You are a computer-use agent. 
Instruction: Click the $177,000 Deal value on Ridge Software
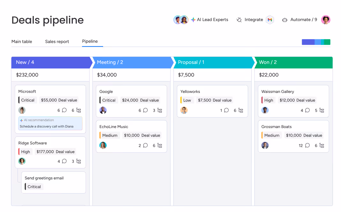pyautogui.click(x=56, y=152)
